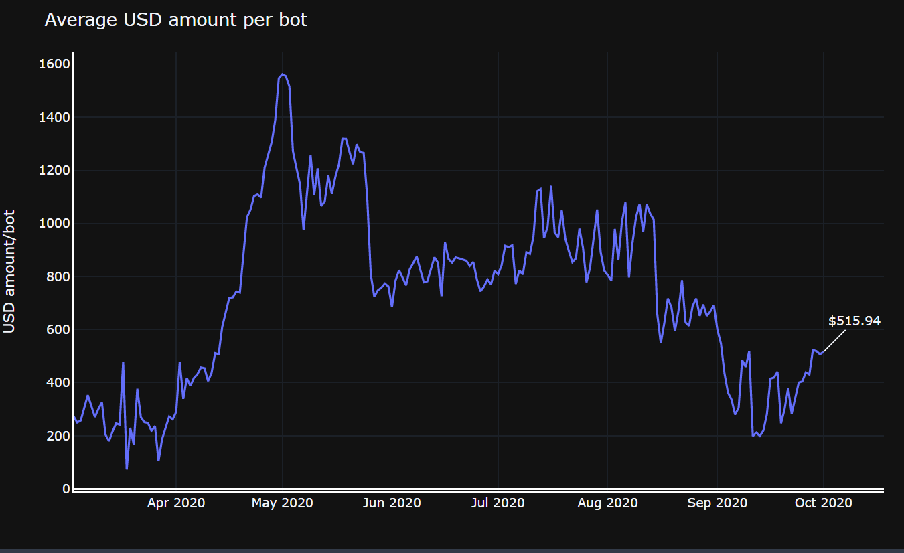Viewport: 904px width, 553px height.
Task: Click the y-axis title "USD amount/bot"
Action: click(9, 271)
